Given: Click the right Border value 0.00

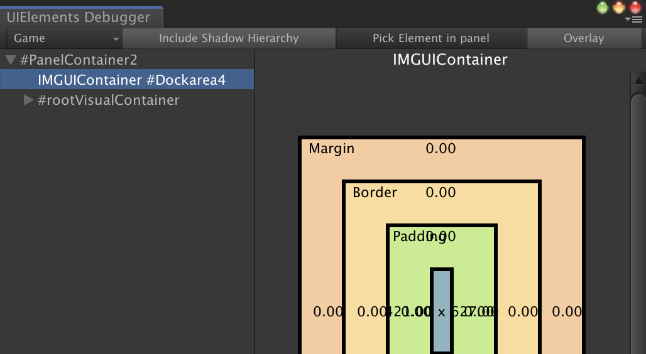Looking at the screenshot, I should point(523,311).
